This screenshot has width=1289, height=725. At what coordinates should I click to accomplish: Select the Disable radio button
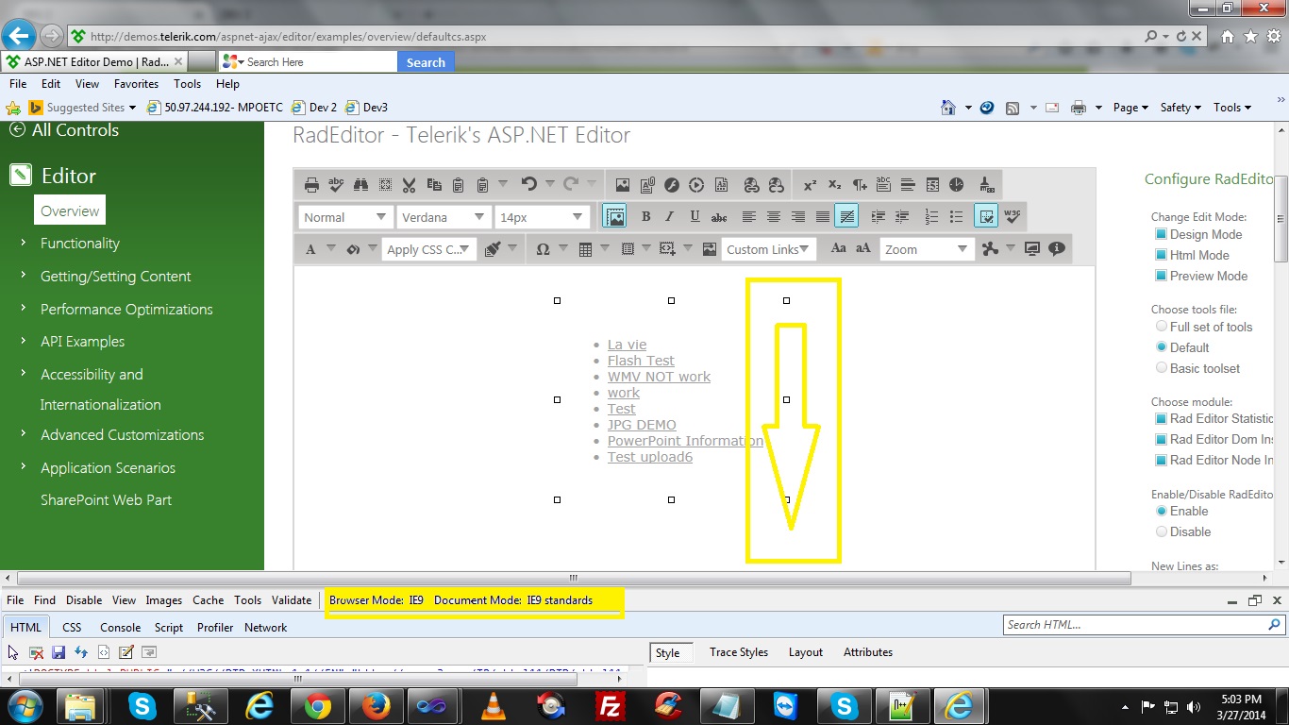(1162, 531)
